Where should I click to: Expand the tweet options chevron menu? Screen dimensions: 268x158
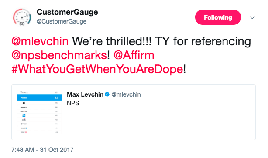[x=252, y=17]
